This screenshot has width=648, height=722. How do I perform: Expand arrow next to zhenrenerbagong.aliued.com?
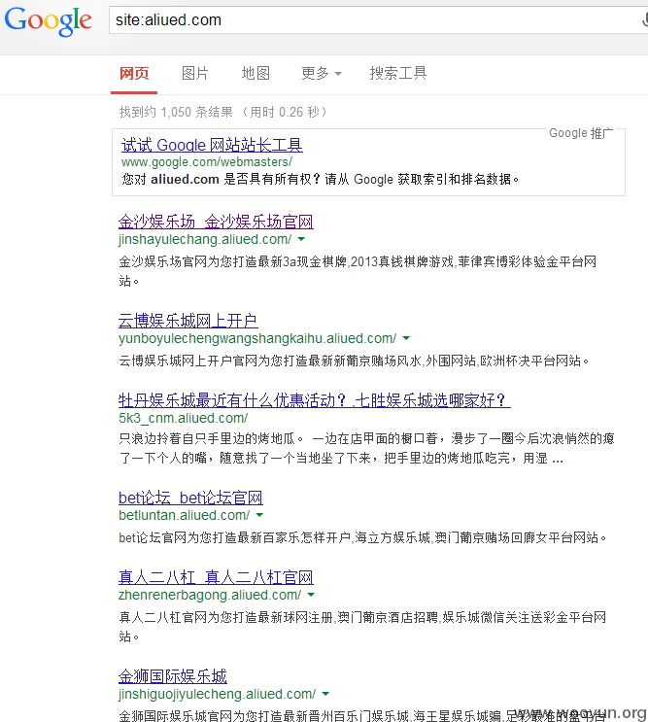point(311,595)
